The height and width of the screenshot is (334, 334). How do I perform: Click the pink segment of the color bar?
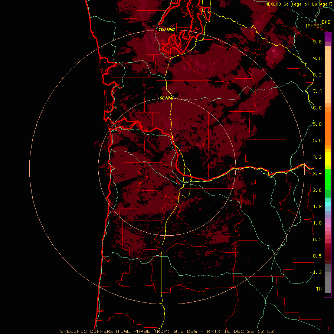(328, 225)
